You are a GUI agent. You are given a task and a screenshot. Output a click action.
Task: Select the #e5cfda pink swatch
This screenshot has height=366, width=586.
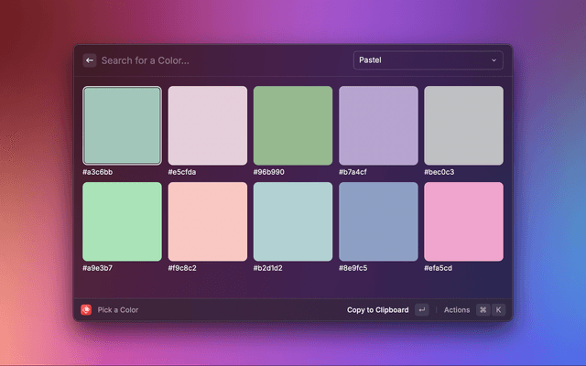[x=208, y=125]
